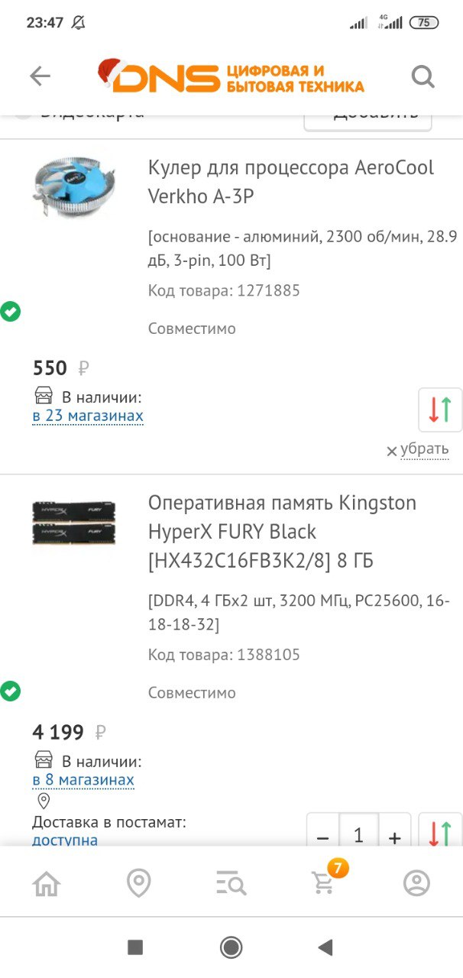The width and height of the screenshot is (463, 978).
Task: Increase memory quantity with plus button
Action: (x=394, y=837)
